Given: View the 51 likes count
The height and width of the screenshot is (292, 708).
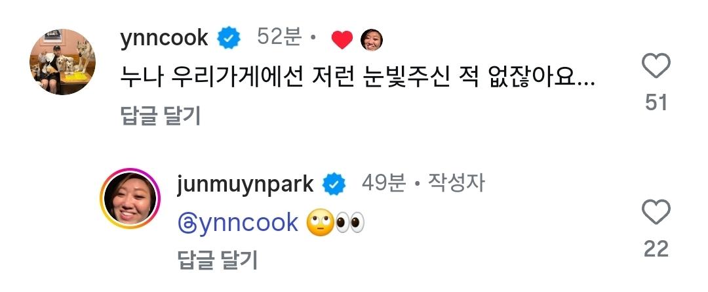Looking at the screenshot, I should coord(656,103).
